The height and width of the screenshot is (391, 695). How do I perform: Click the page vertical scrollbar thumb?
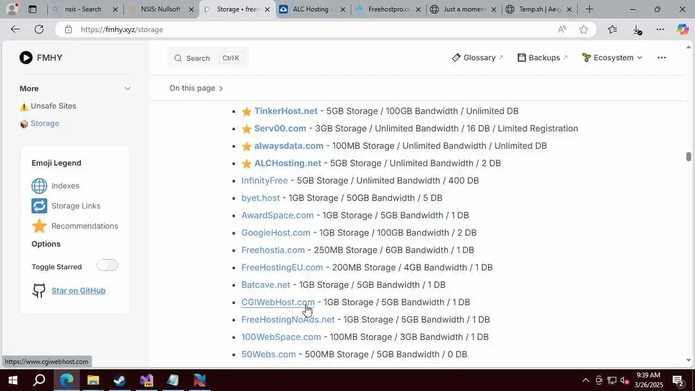coord(688,156)
